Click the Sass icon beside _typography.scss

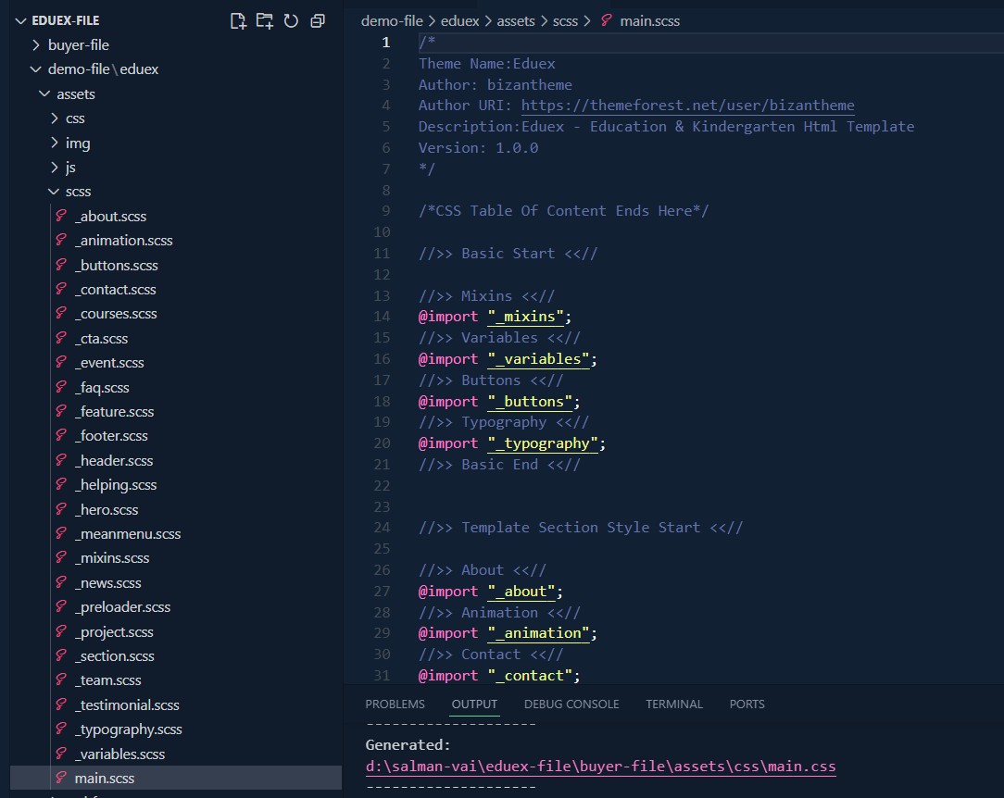pyautogui.click(x=61, y=729)
